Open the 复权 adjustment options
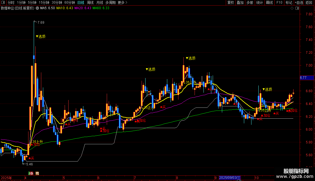This screenshot has width=315, height=181. [x=231, y=3]
